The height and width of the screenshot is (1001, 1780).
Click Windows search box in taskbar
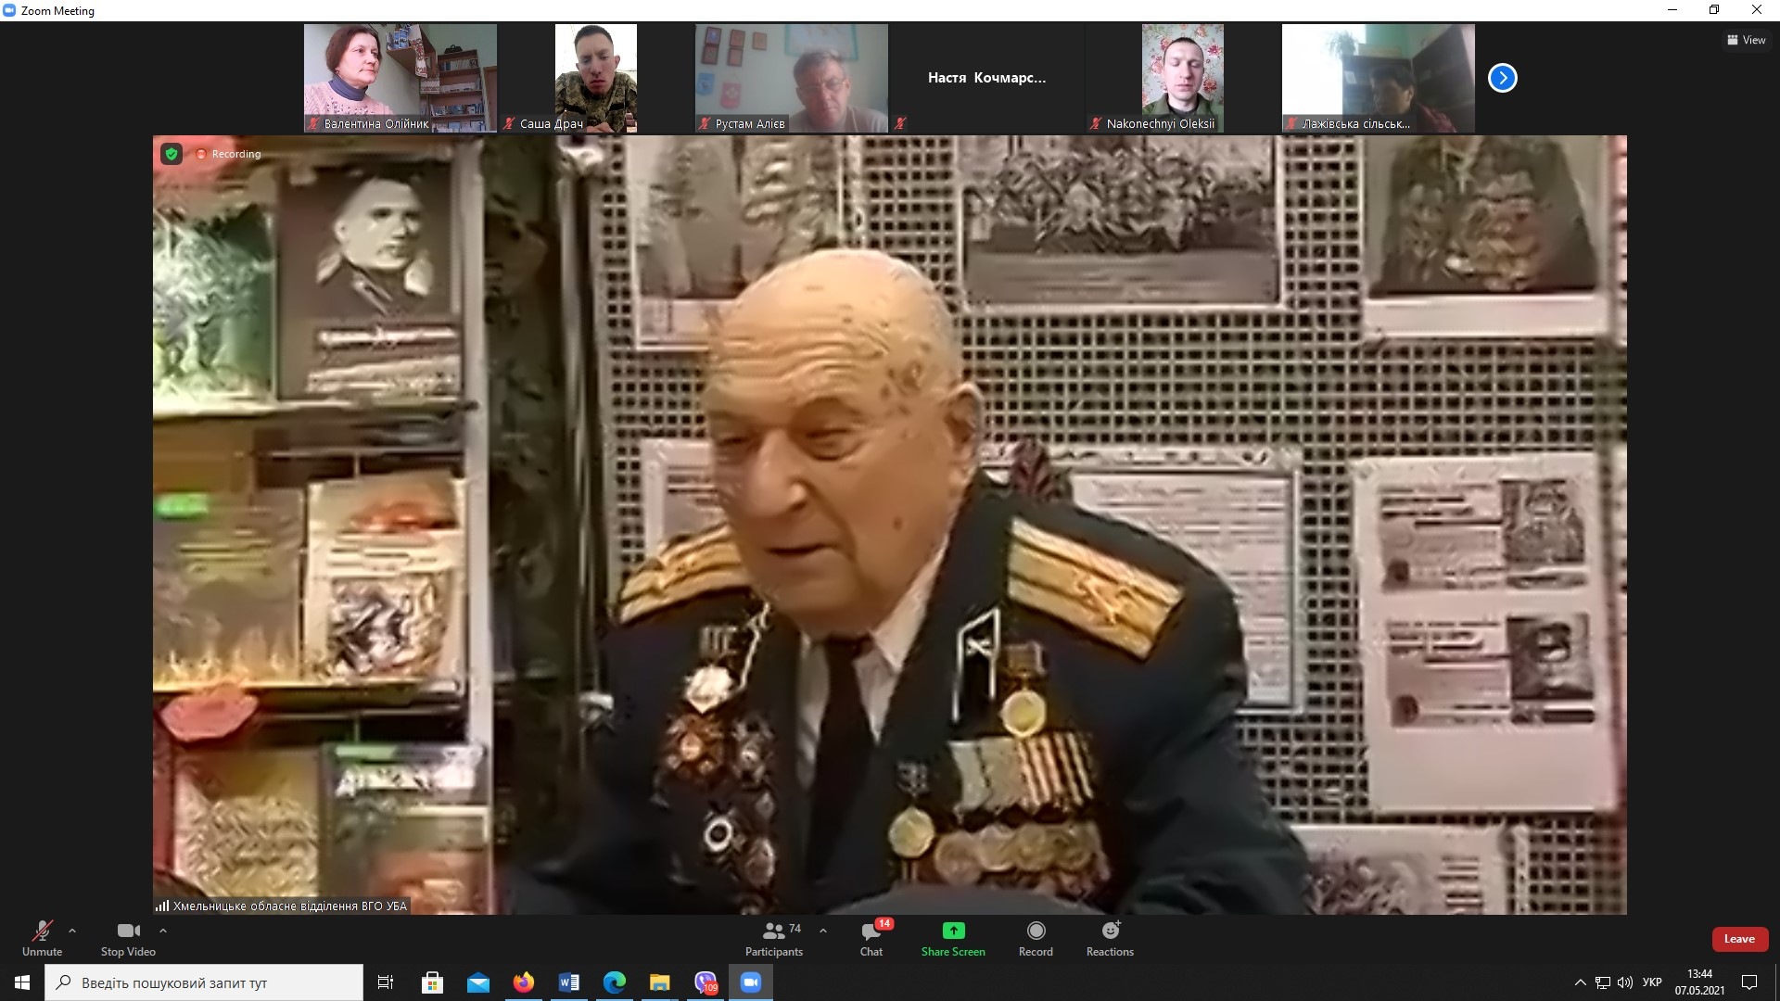click(204, 982)
